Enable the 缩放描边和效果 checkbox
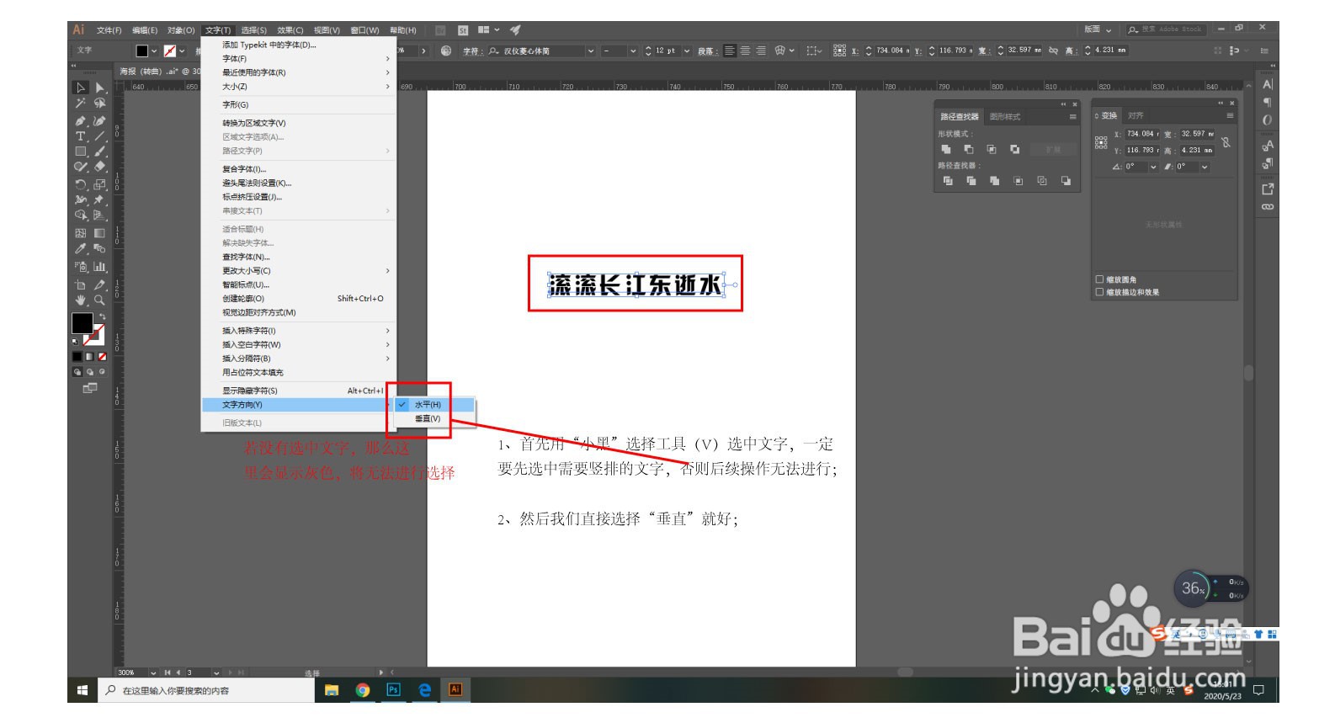1319x723 pixels. pos(1099,290)
